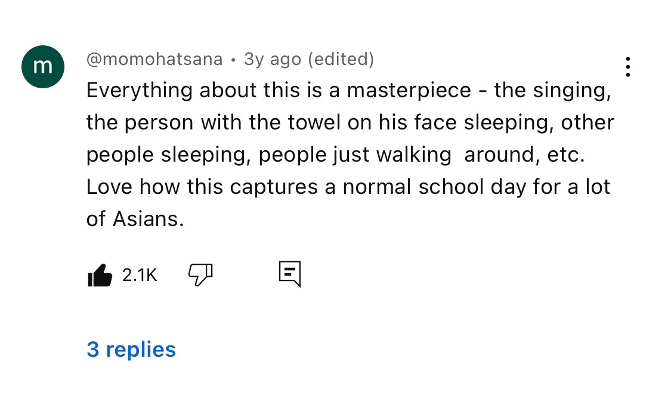Click the "(edited)" label beside the timestamp

(x=341, y=60)
